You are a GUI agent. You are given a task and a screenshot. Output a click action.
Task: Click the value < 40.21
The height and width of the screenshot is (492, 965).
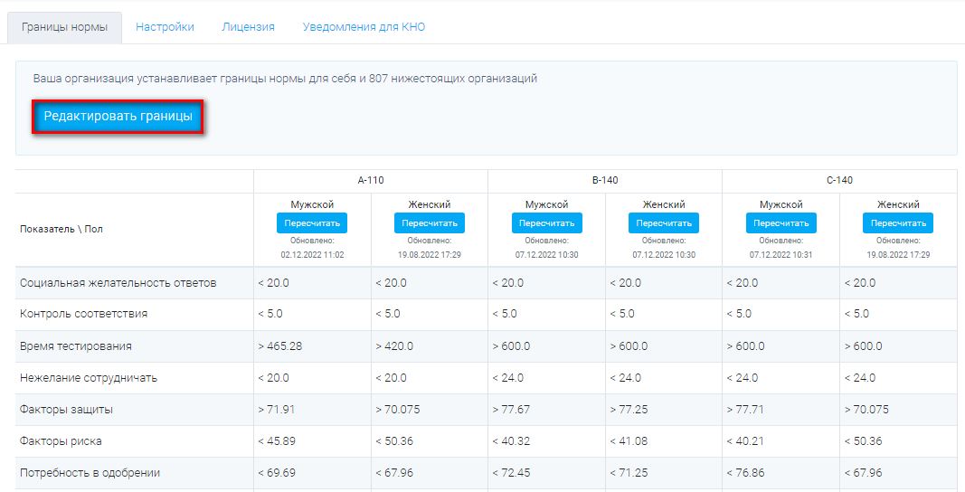(x=745, y=441)
